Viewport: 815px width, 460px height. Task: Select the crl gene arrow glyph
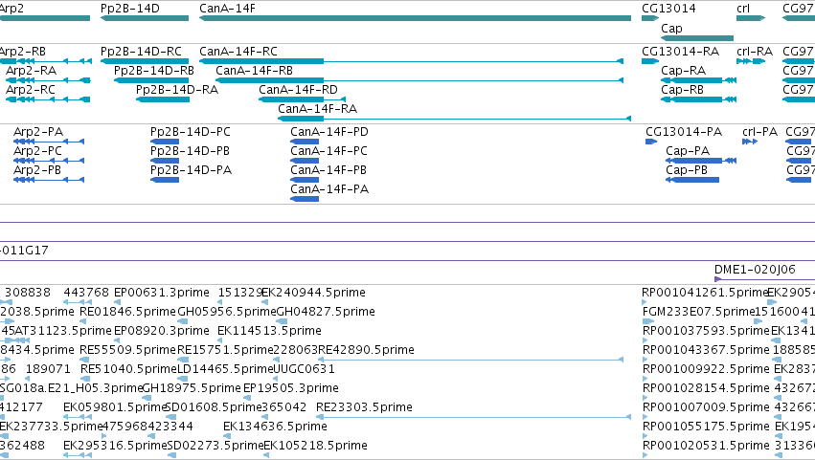coord(751,18)
